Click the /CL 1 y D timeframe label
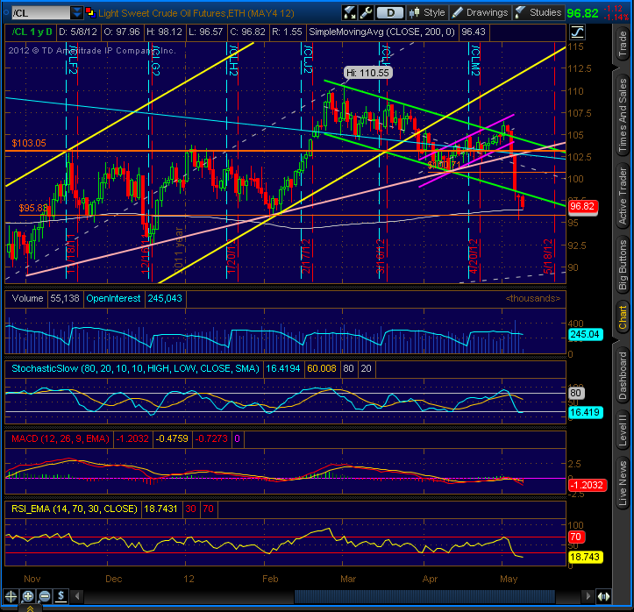Screen dimensions: 634x612 [x=32, y=32]
